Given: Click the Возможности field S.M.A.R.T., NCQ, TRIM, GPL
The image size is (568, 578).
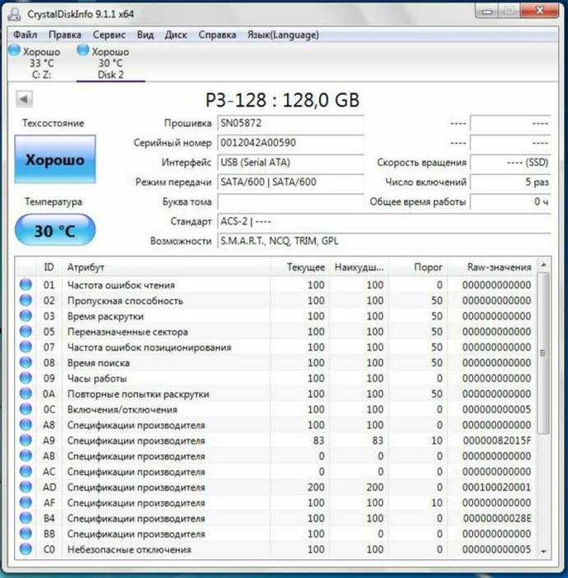Looking at the screenshot, I should click(384, 241).
